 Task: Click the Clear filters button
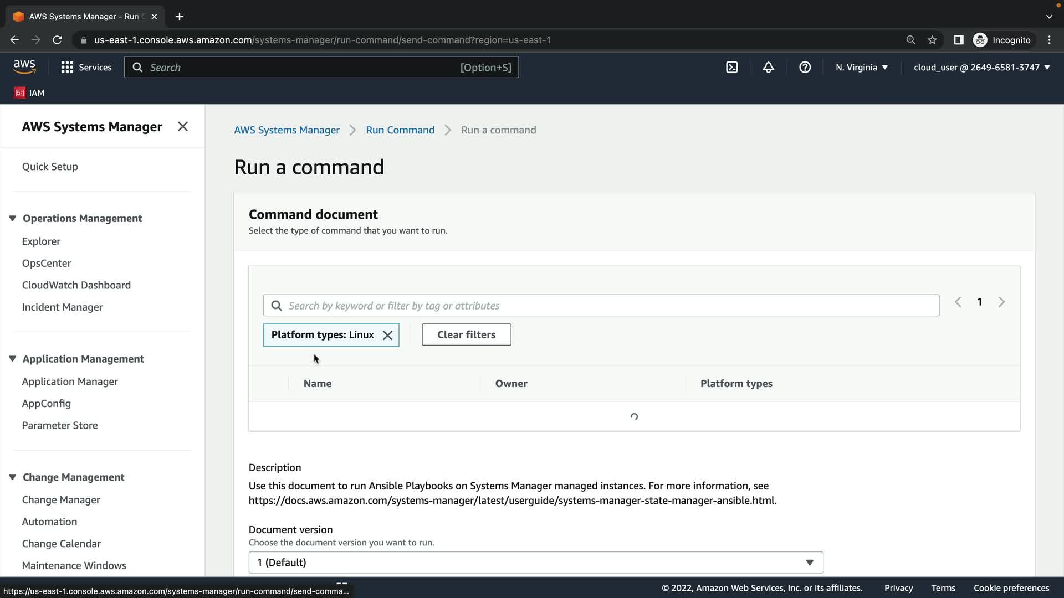[x=466, y=334]
